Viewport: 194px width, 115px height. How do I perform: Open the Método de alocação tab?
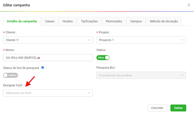coord(164,21)
